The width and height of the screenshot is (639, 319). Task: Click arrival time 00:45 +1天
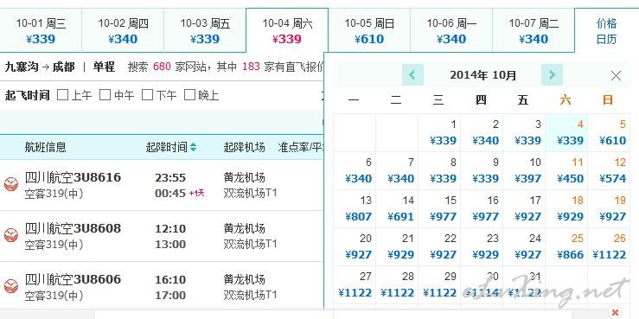pos(180,193)
